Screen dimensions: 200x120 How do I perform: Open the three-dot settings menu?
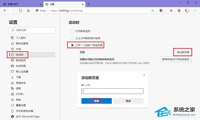pos(195,11)
